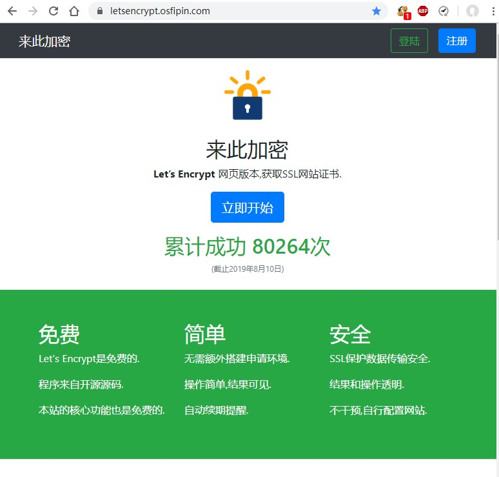Open the cookie extension icon with badge

(404, 12)
